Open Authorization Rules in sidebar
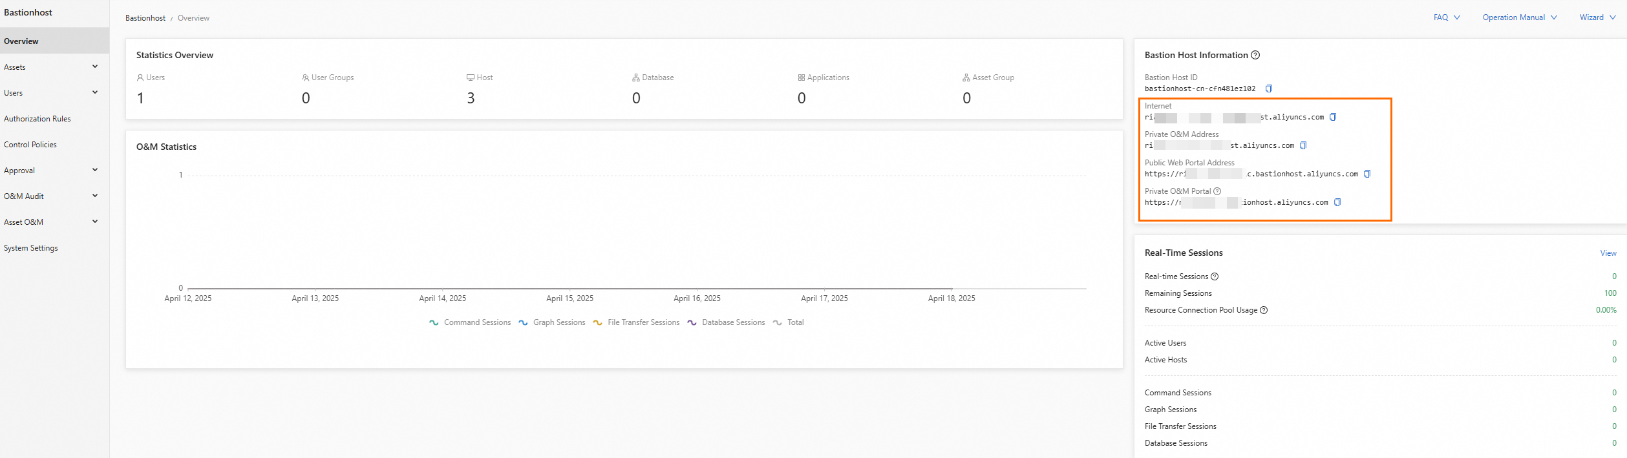 pyautogui.click(x=37, y=119)
